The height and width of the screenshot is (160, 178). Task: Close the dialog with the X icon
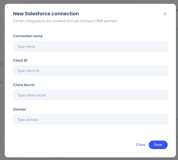tap(165, 14)
